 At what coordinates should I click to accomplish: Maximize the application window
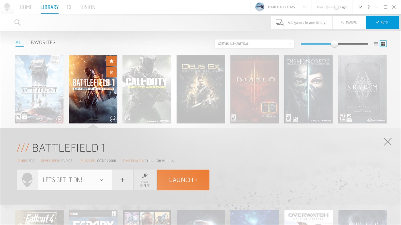[386, 7]
